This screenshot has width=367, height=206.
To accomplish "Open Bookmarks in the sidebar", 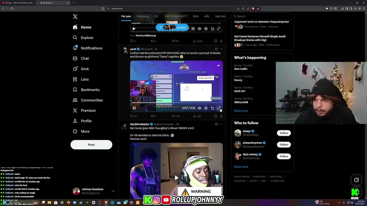I will tap(86, 90).
